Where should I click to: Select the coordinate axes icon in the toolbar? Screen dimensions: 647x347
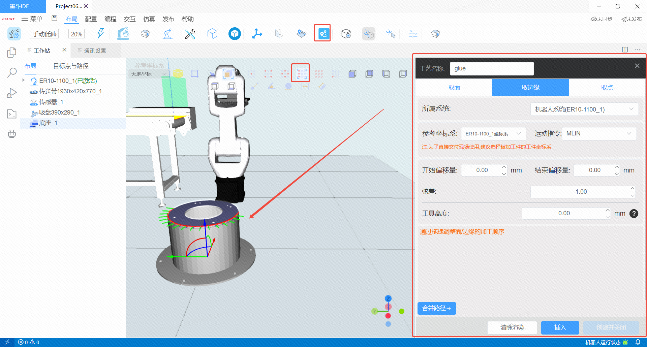click(257, 34)
